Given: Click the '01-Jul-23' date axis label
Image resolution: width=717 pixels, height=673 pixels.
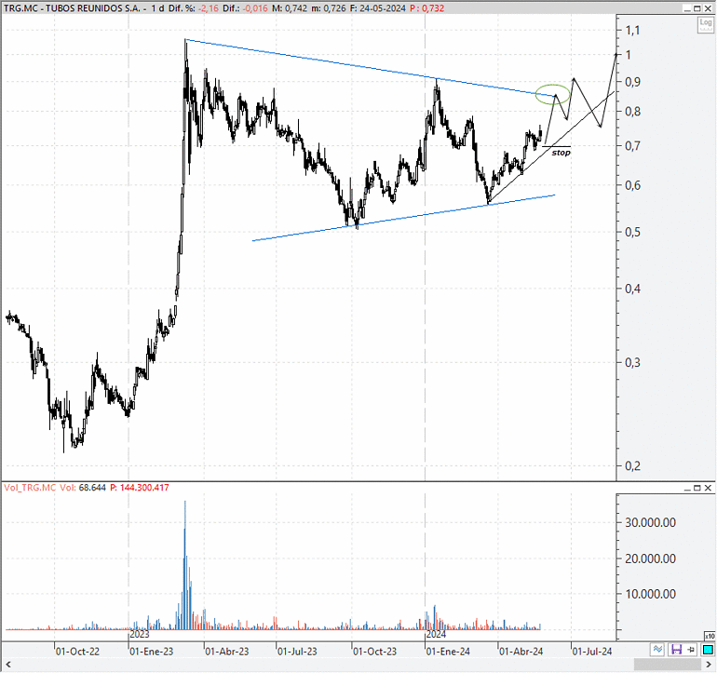Looking at the screenshot, I should pyautogui.click(x=297, y=652).
